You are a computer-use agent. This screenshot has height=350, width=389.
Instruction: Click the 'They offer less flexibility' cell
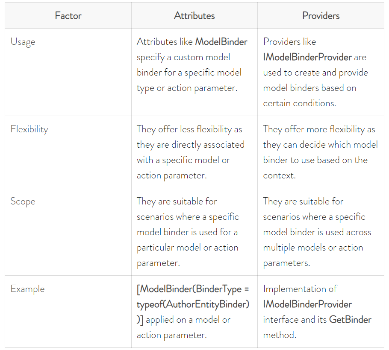point(194,152)
